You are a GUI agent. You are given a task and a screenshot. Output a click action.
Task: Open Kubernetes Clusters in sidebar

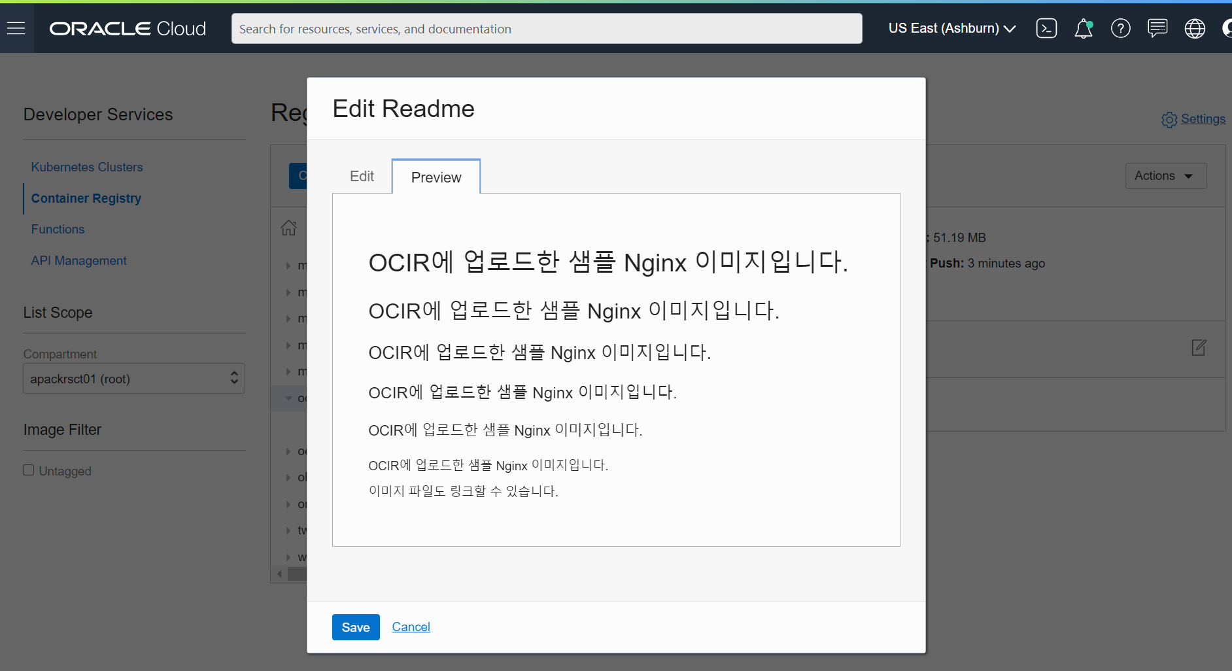(x=87, y=167)
